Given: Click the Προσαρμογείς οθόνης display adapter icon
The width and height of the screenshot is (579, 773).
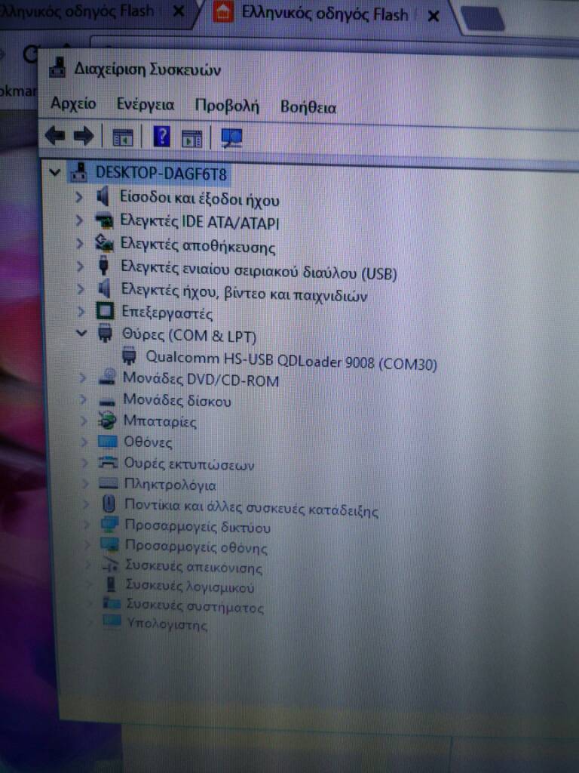Looking at the screenshot, I should pos(109,545).
